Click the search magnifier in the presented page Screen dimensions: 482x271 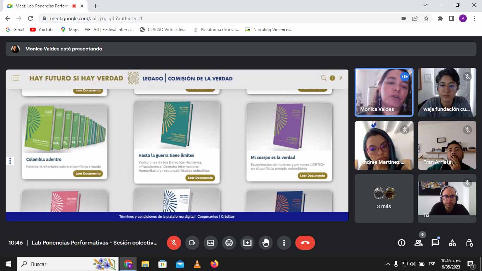pos(324,78)
